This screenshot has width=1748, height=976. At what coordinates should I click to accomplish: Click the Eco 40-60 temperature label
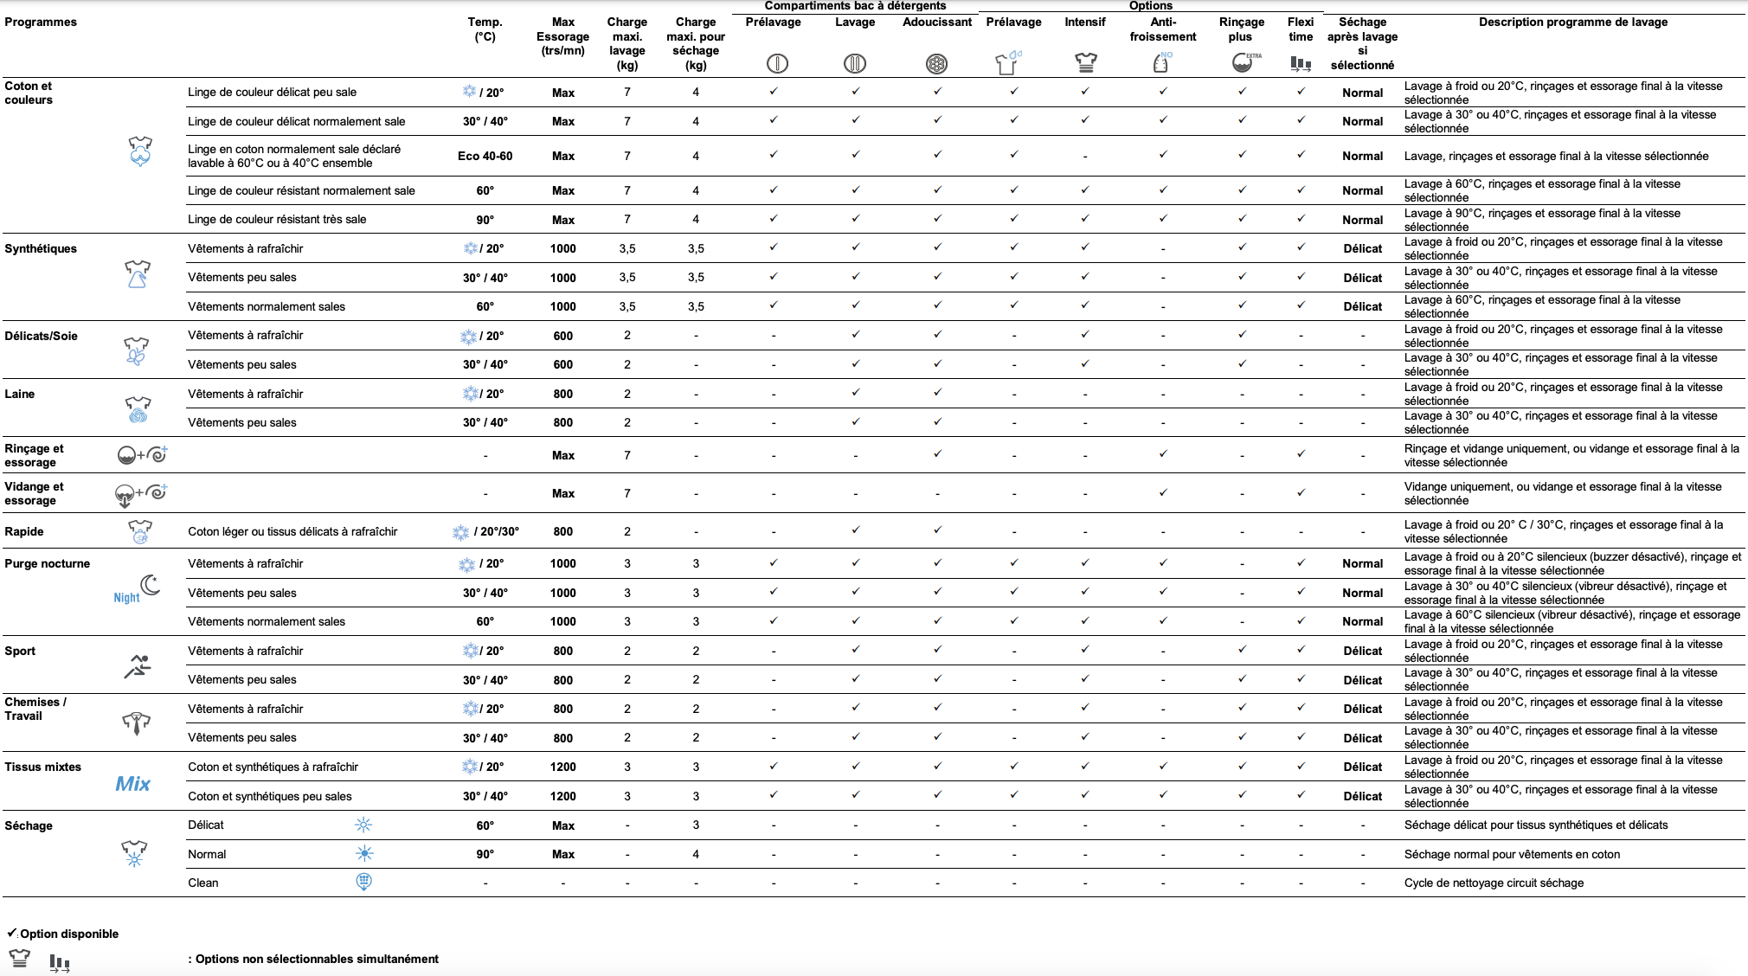485,156
